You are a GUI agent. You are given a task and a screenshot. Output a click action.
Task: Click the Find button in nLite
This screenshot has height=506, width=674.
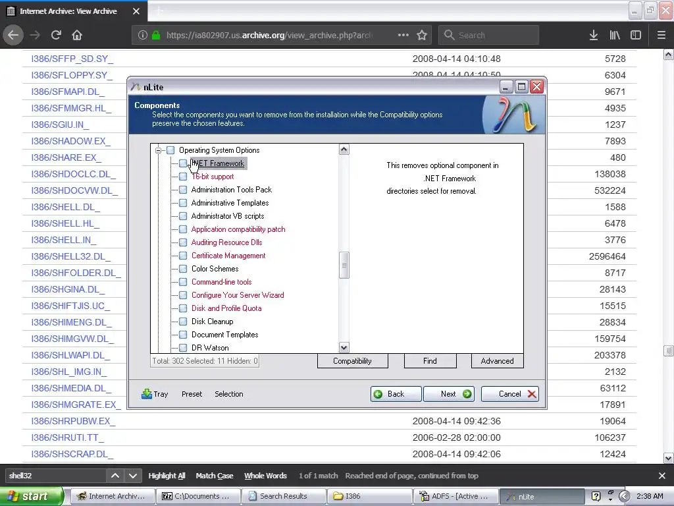(x=430, y=361)
